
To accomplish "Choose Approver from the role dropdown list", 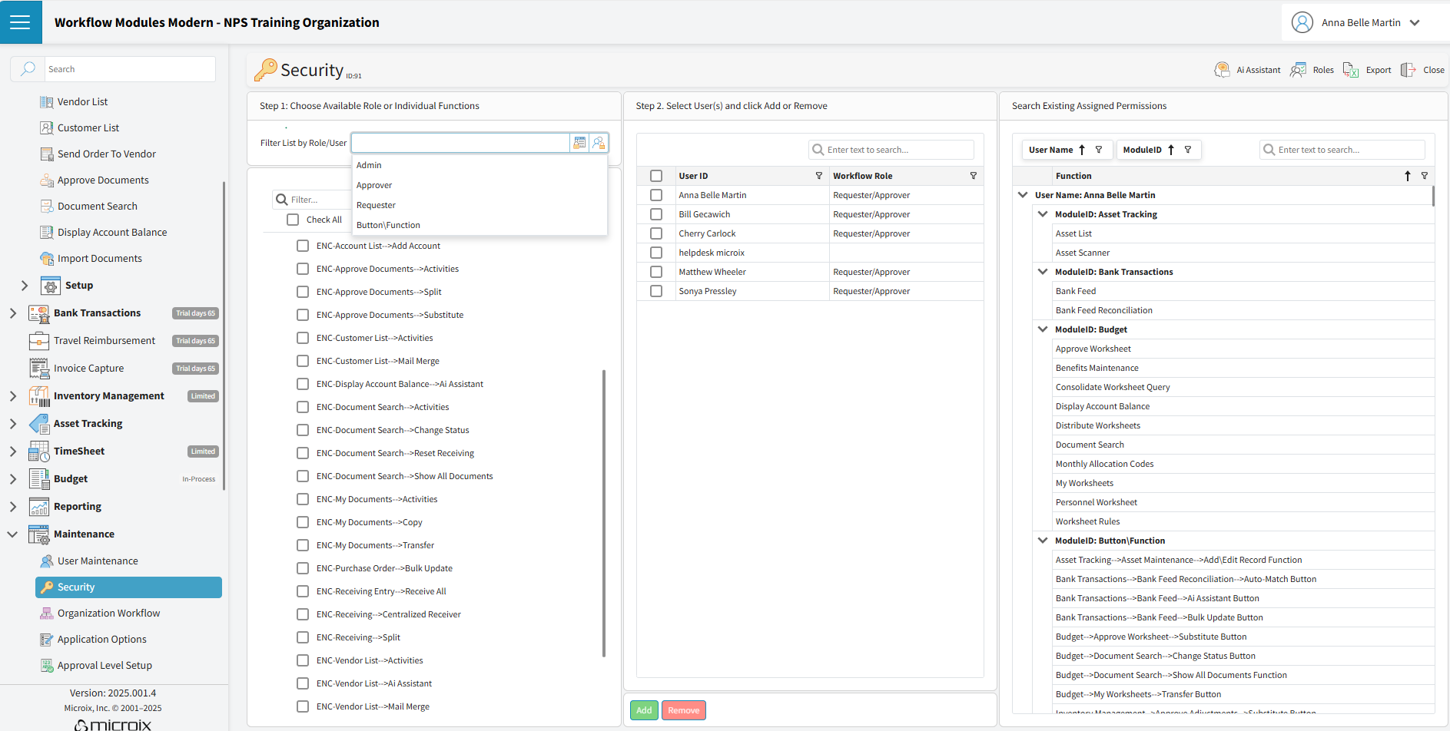I will [374, 185].
